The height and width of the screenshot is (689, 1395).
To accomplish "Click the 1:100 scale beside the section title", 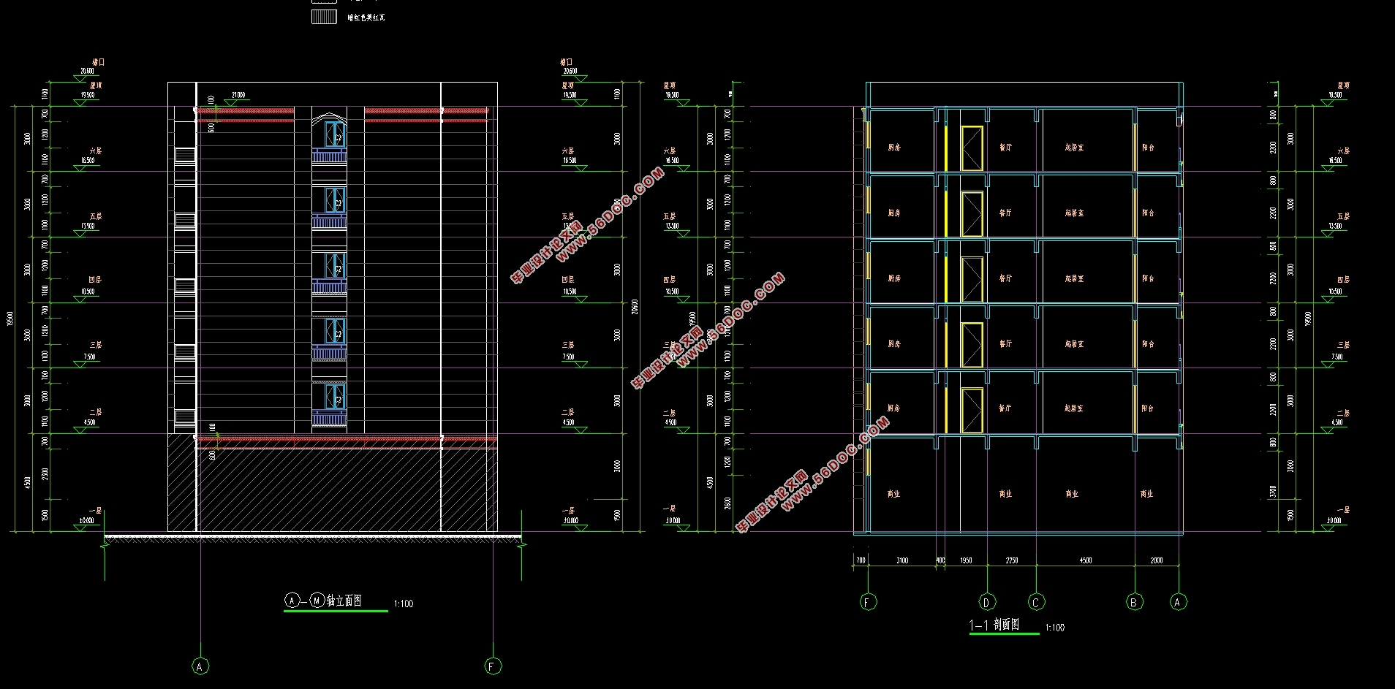I will click(1054, 628).
